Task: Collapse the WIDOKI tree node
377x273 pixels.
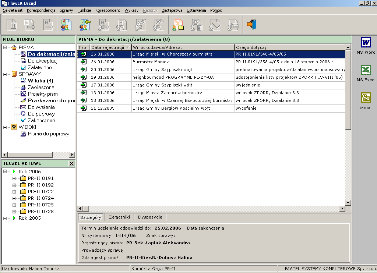Action: click(x=5, y=127)
